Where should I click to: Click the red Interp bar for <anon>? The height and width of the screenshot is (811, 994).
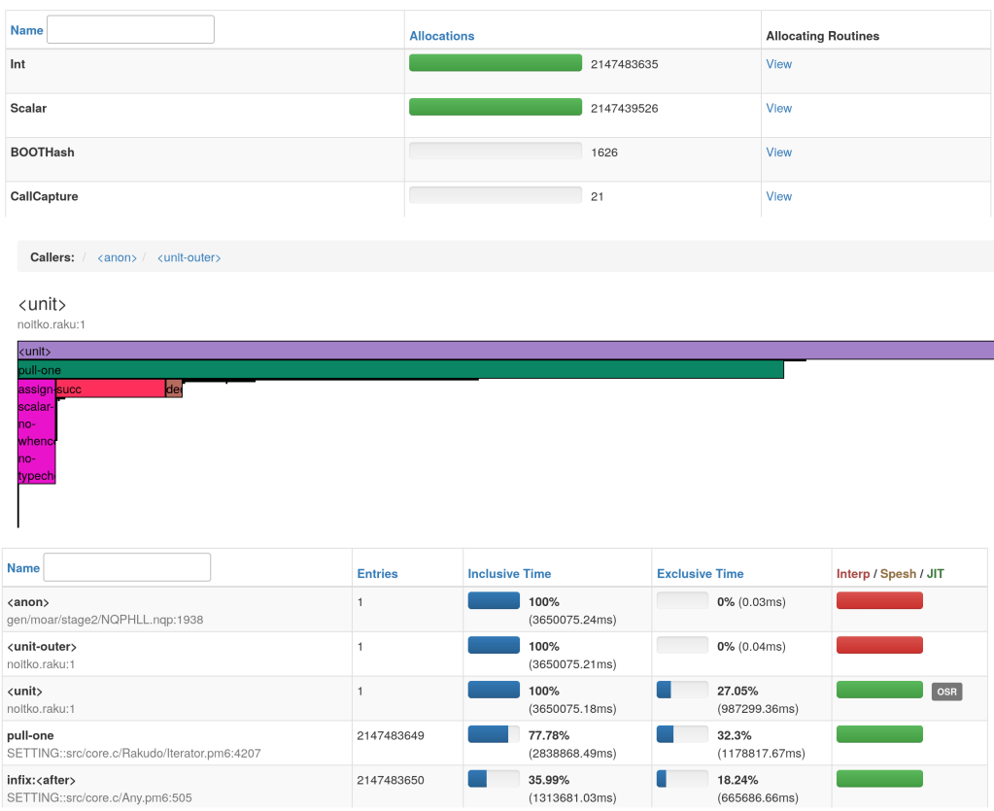coord(878,600)
